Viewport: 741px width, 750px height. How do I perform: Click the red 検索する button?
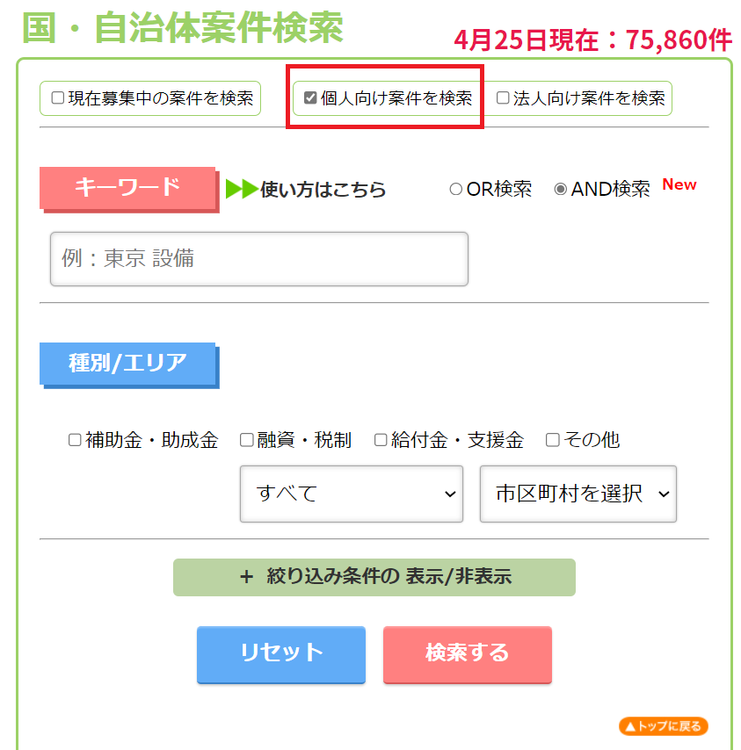point(467,653)
